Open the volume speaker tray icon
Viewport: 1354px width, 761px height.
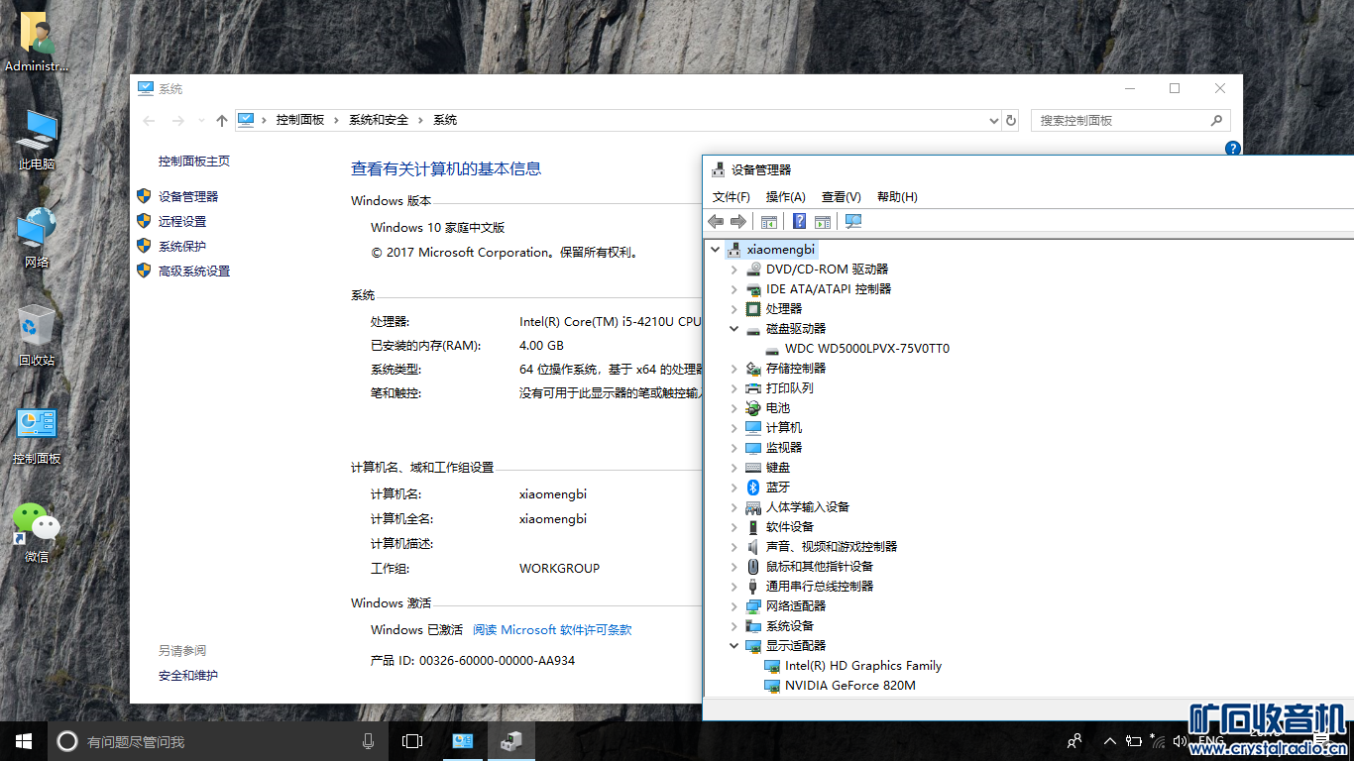pyautogui.click(x=1180, y=741)
